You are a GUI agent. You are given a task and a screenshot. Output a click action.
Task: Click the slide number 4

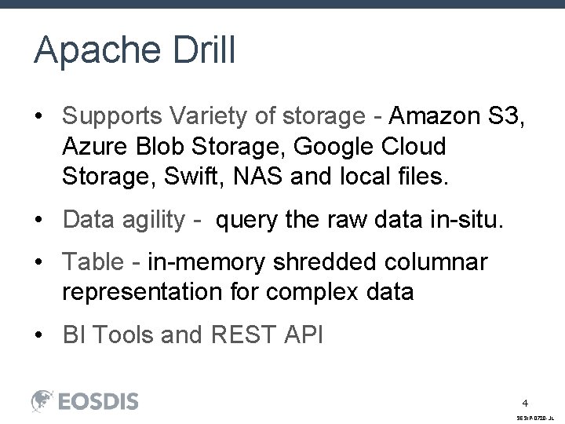click(x=525, y=403)
